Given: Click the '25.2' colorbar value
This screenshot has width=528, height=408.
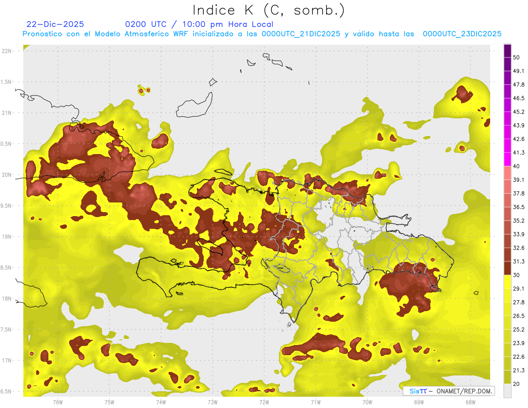Looking at the screenshot, I should 519,330.
